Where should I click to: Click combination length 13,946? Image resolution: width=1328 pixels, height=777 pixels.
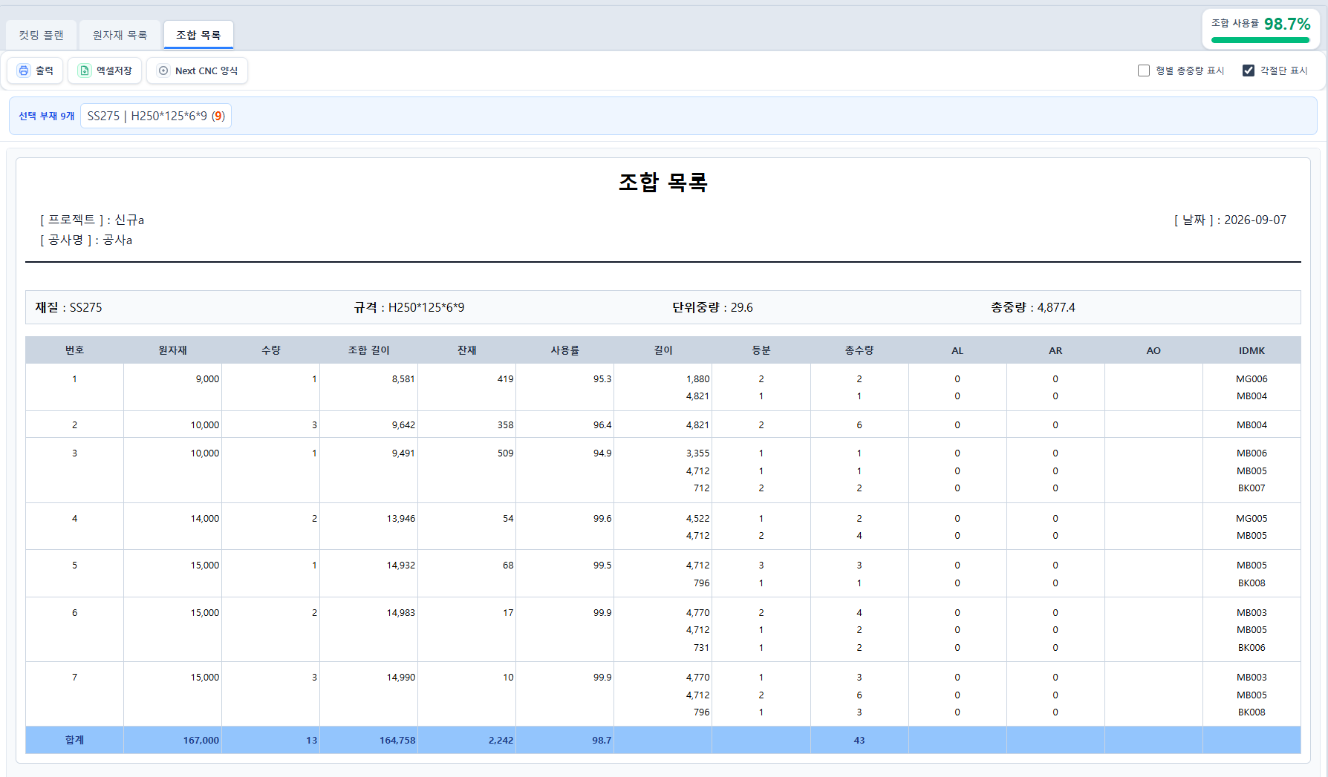tap(401, 518)
